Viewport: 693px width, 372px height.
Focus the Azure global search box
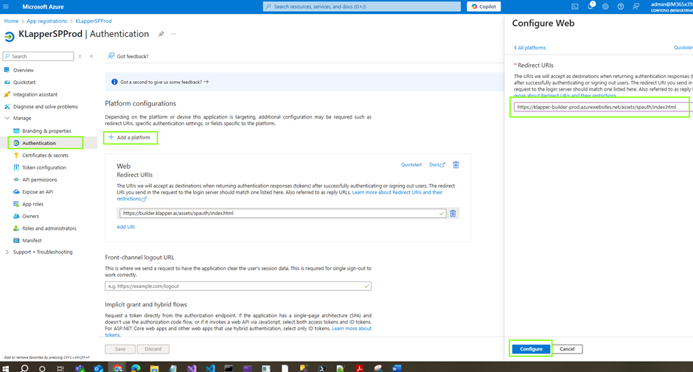(361, 7)
